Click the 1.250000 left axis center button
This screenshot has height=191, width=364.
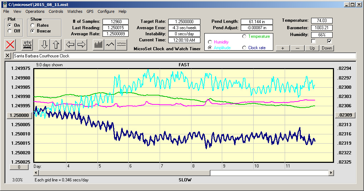pyautogui.click(x=19, y=115)
